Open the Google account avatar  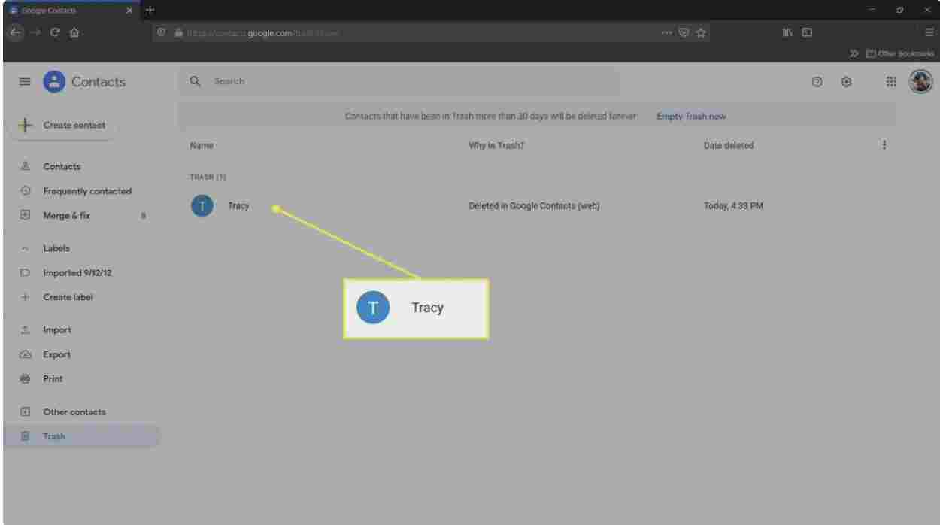pos(921,82)
